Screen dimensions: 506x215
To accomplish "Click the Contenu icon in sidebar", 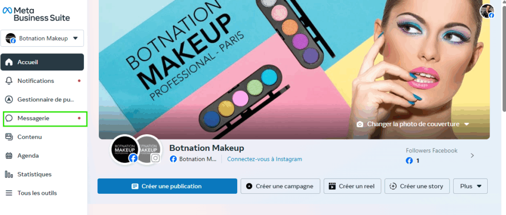I will pyautogui.click(x=9, y=137).
